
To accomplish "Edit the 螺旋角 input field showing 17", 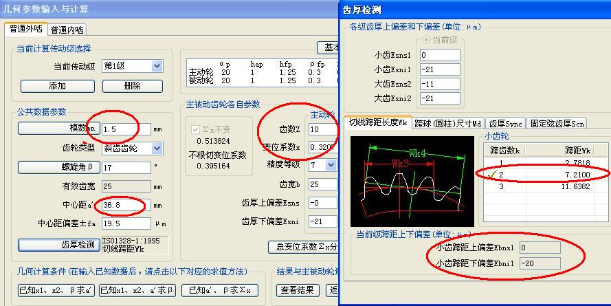I will tap(126, 168).
